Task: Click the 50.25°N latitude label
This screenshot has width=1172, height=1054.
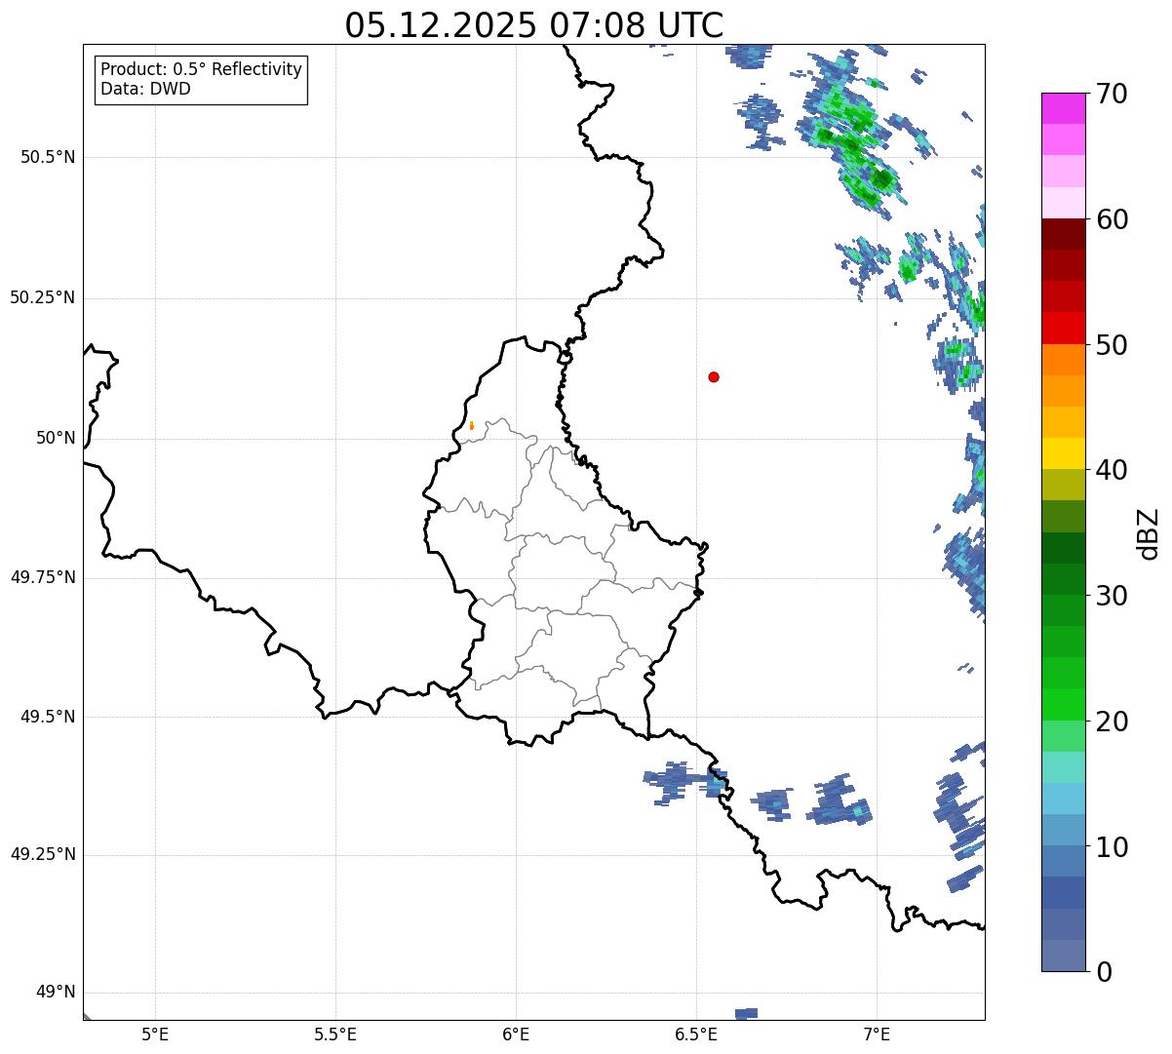Action: click(42, 297)
